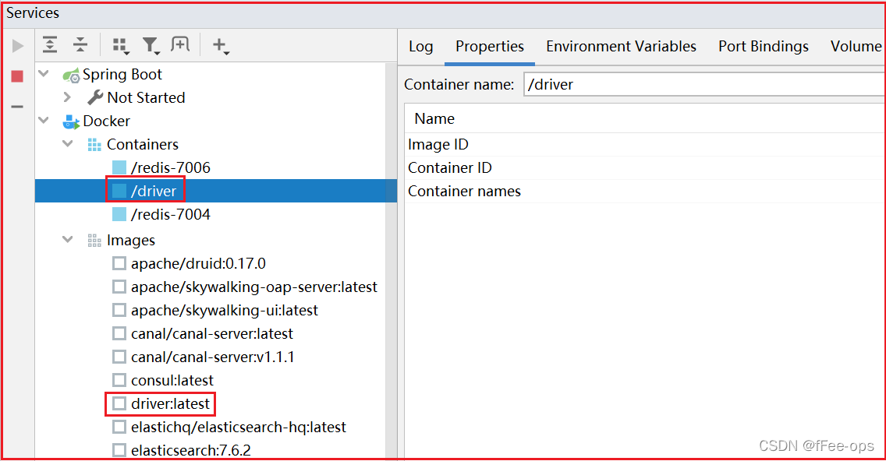886x461 pixels.
Task: Select apache/druid:0.17.0 image name
Action: coord(198,263)
